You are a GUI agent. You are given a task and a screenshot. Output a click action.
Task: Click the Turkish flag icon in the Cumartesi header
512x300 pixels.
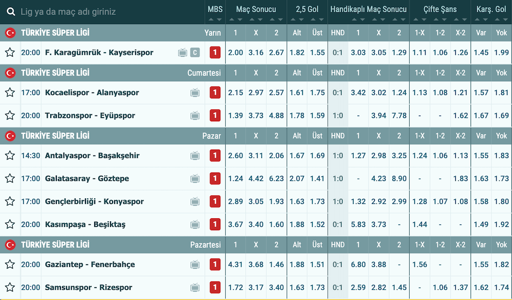tap(10, 73)
